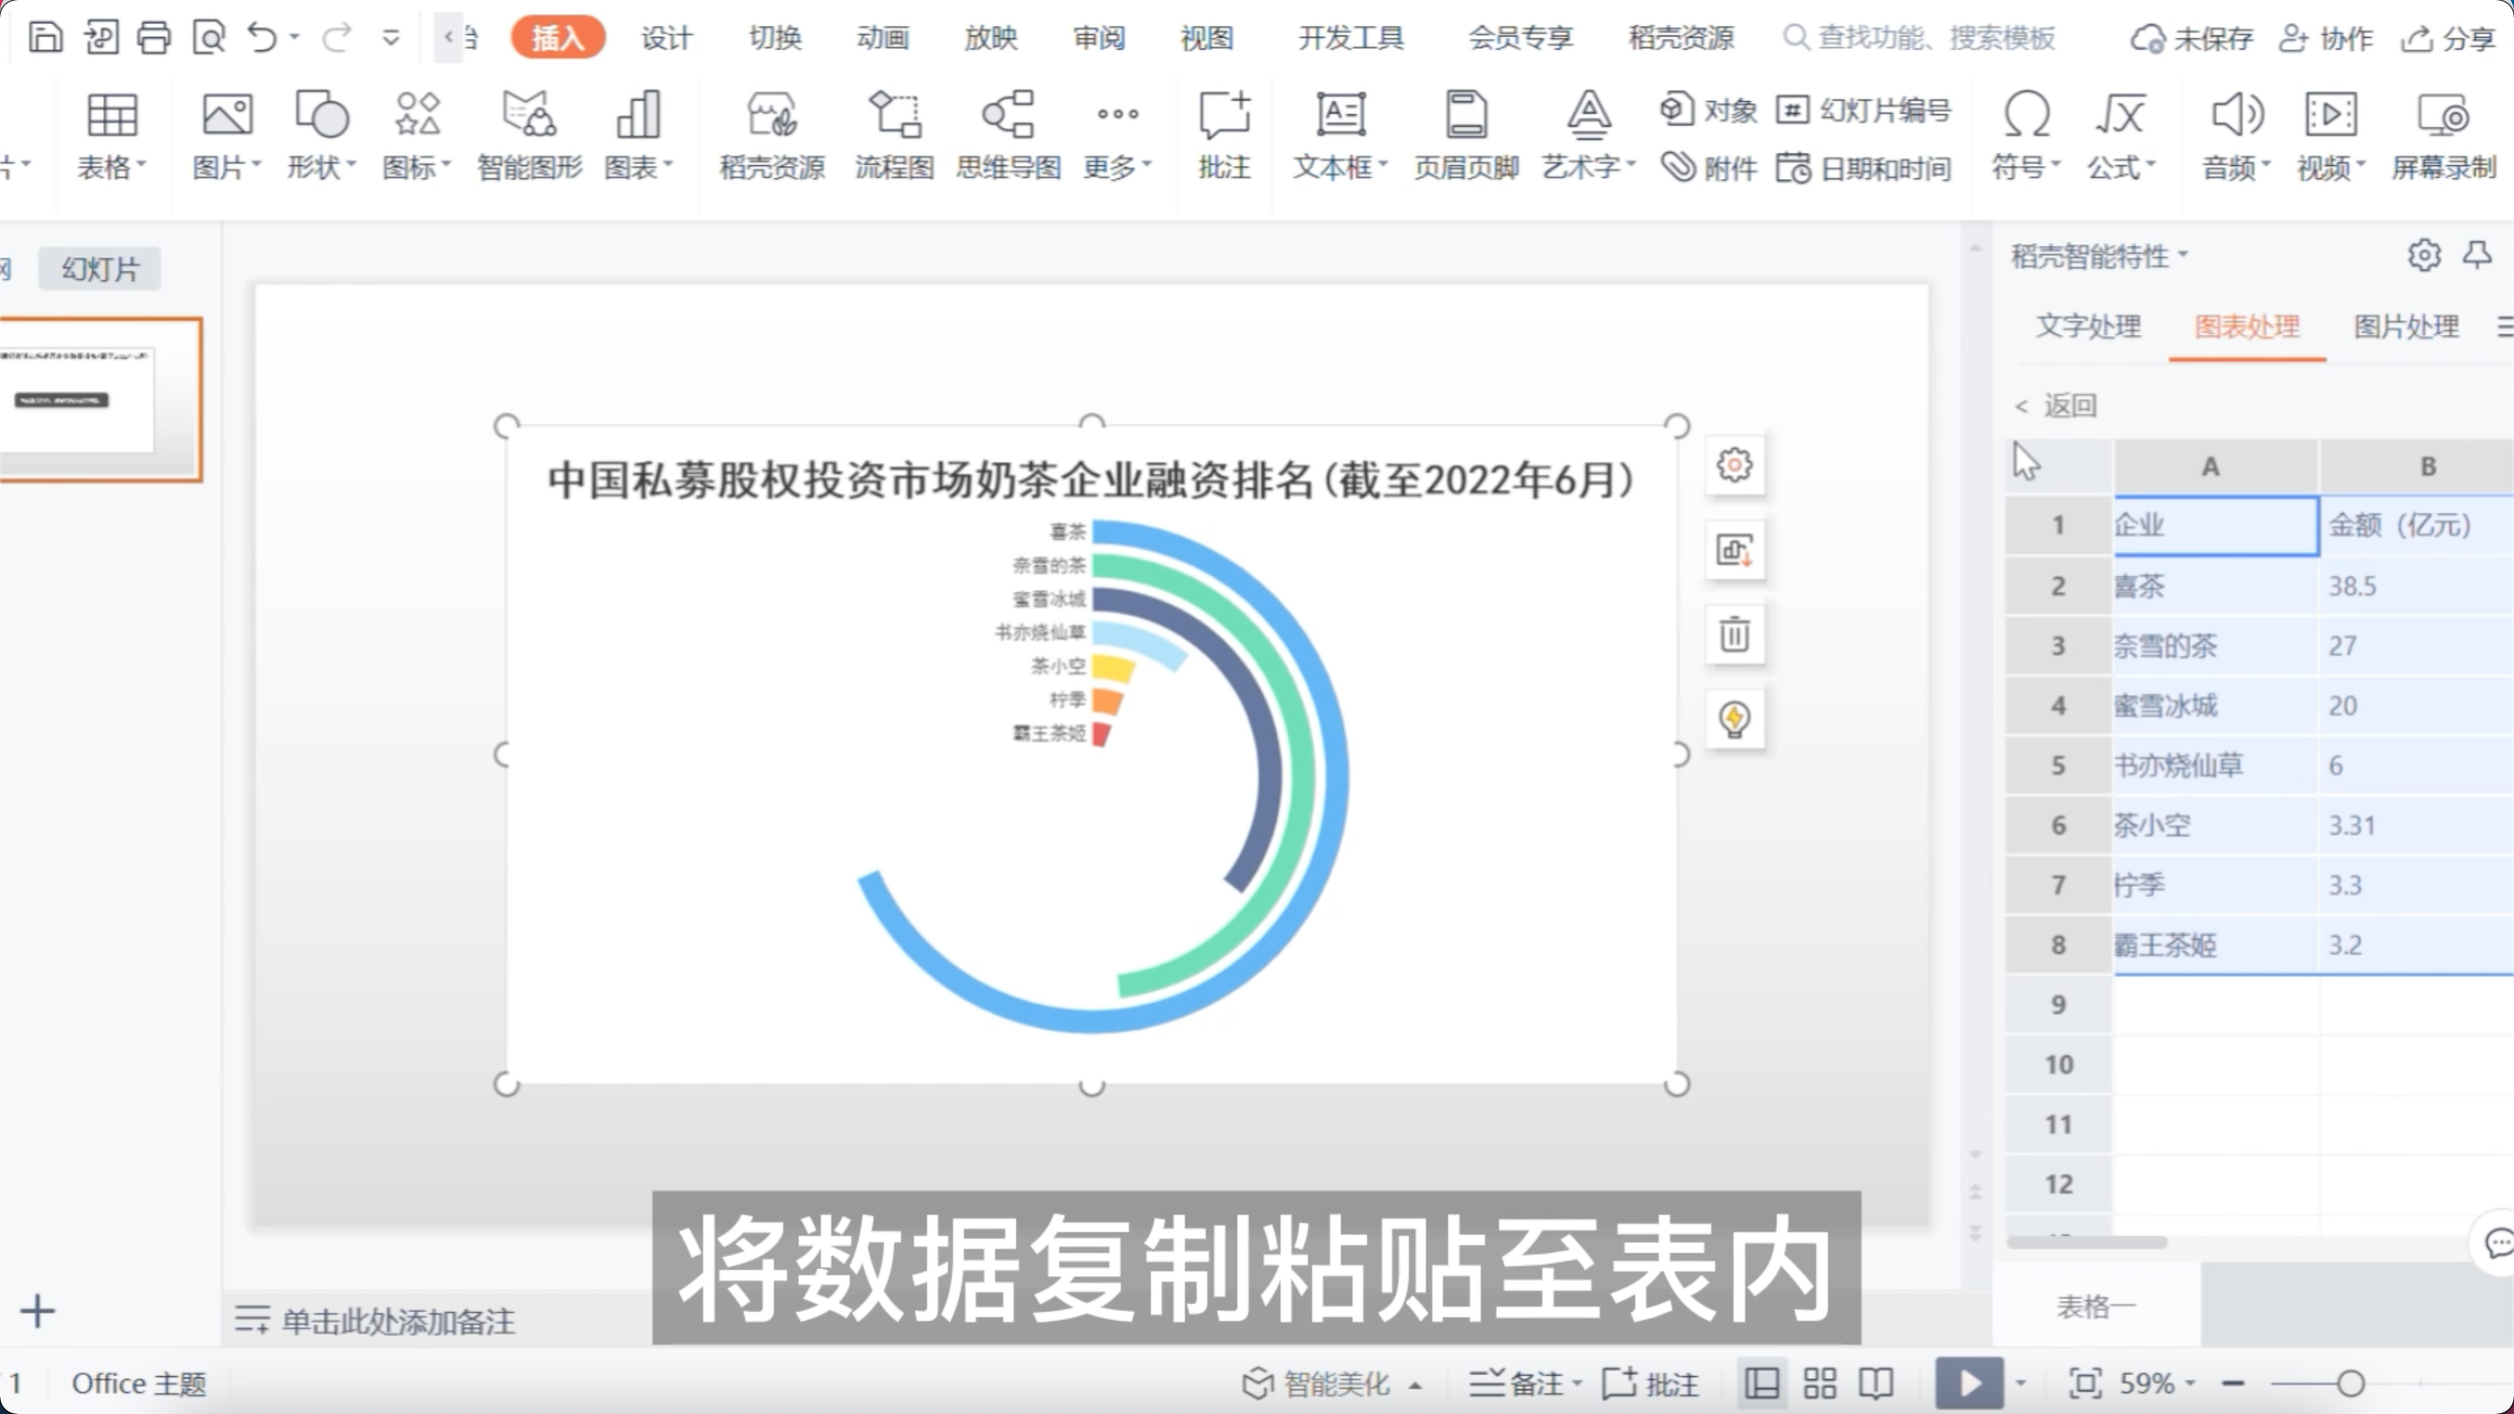The image size is (2514, 1414).
Task: Click the chart data export icon beside chart
Action: click(x=1734, y=551)
